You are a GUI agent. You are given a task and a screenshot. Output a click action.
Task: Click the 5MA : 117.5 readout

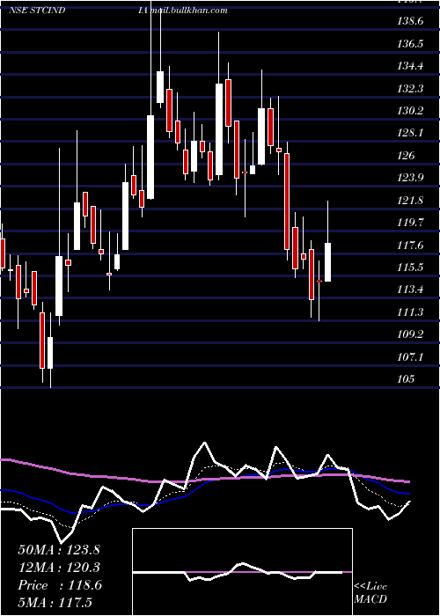pyautogui.click(x=55, y=603)
